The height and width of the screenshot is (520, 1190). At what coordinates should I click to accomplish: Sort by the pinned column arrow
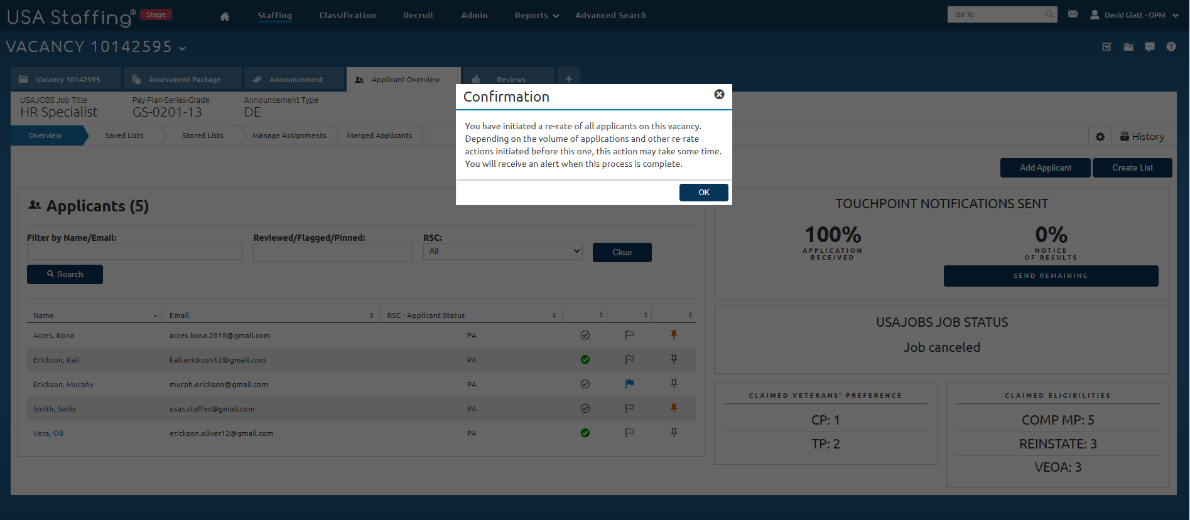[x=690, y=316]
